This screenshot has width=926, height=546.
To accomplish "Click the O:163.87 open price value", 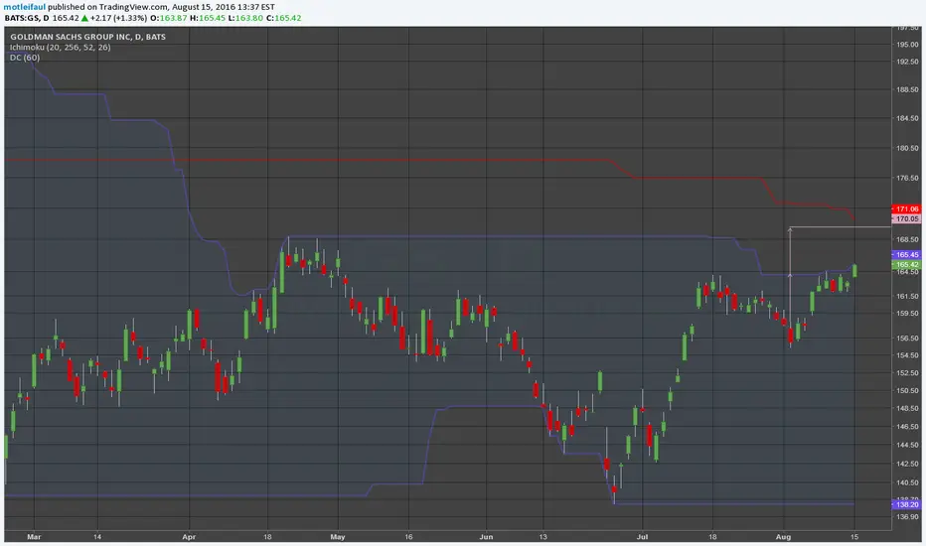I will point(169,18).
